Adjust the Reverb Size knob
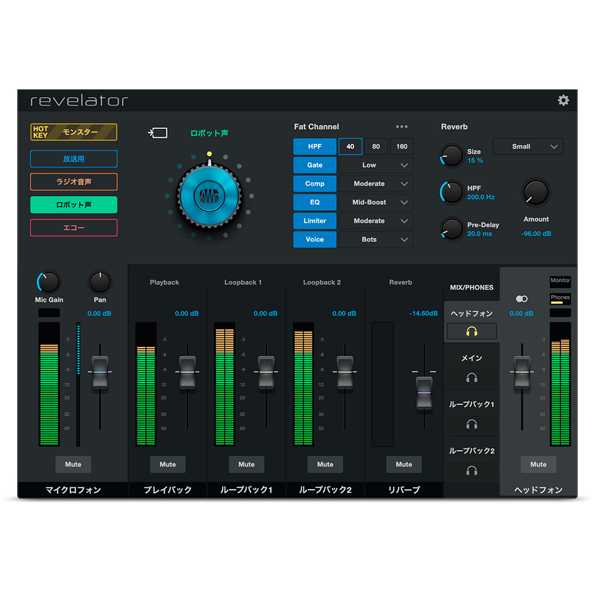The width and height of the screenshot is (592, 592). (x=452, y=156)
